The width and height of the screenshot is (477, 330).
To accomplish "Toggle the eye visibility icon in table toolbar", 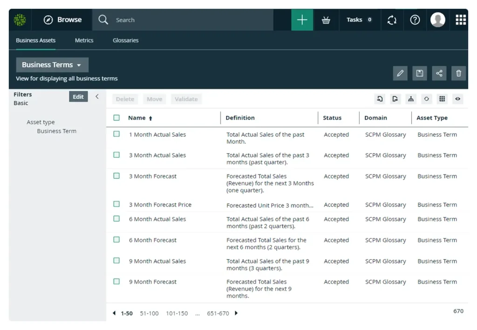I will coord(458,99).
